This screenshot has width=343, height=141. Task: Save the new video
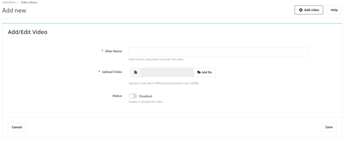pyautogui.click(x=329, y=127)
